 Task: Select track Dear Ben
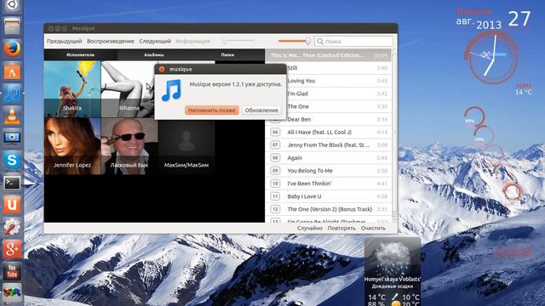[329, 119]
